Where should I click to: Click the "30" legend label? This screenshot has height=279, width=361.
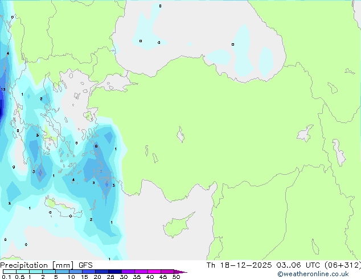(124, 277)
